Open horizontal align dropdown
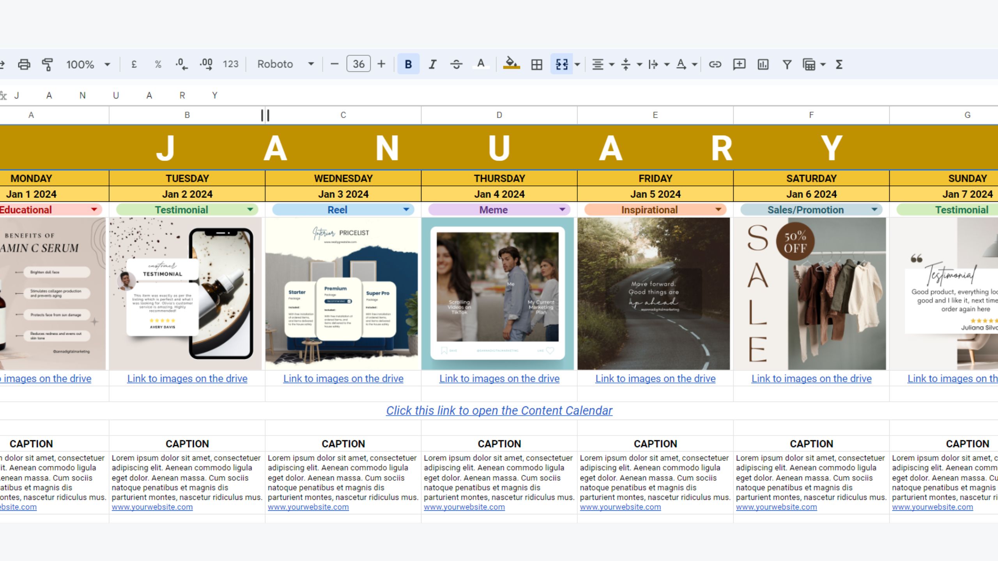 pyautogui.click(x=603, y=64)
